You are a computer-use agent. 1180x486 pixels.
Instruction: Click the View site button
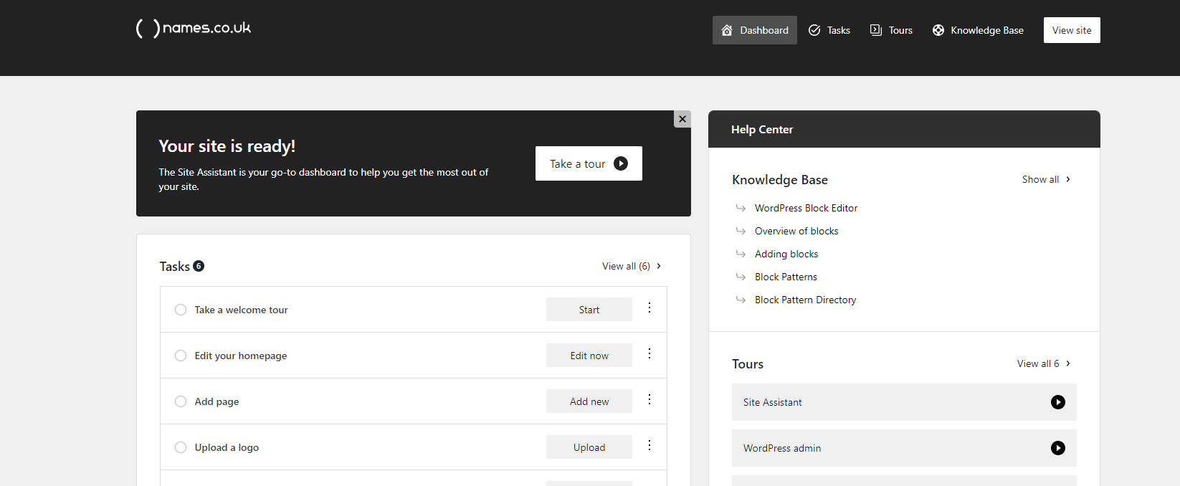point(1071,30)
